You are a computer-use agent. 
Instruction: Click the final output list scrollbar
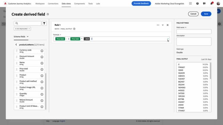coord(210,71)
